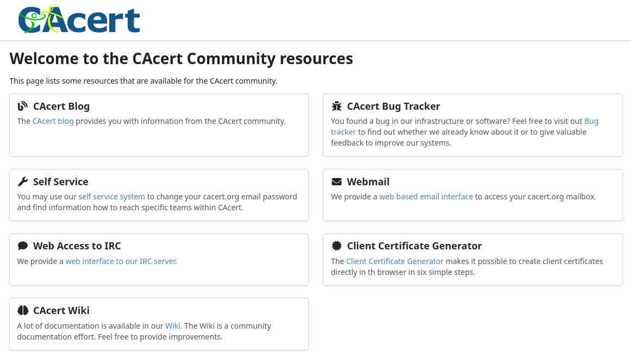631x364 pixels.
Task: Click the Webmail card heading
Action: click(368, 182)
